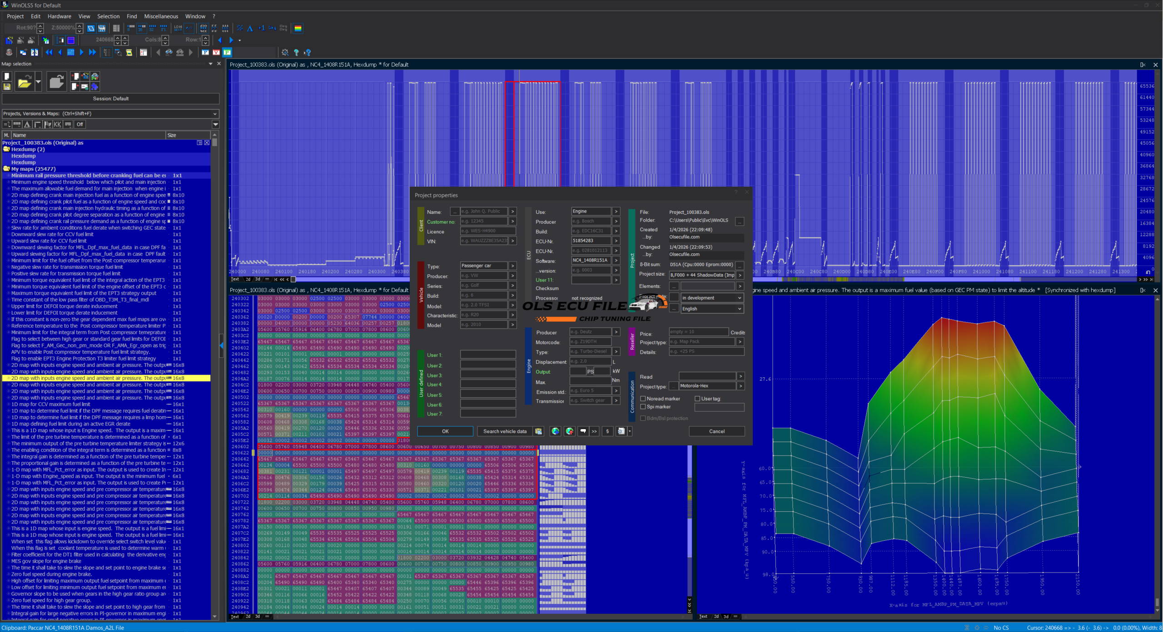Click the fast-forward double blue arrow icon
The width and height of the screenshot is (1163, 632).
click(92, 52)
